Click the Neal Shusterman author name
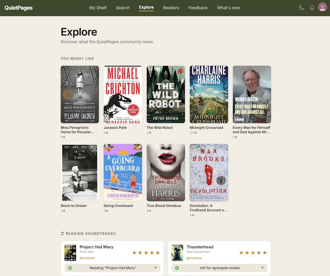Screen dimensions: 330x276 pyautogui.click(x=198, y=252)
